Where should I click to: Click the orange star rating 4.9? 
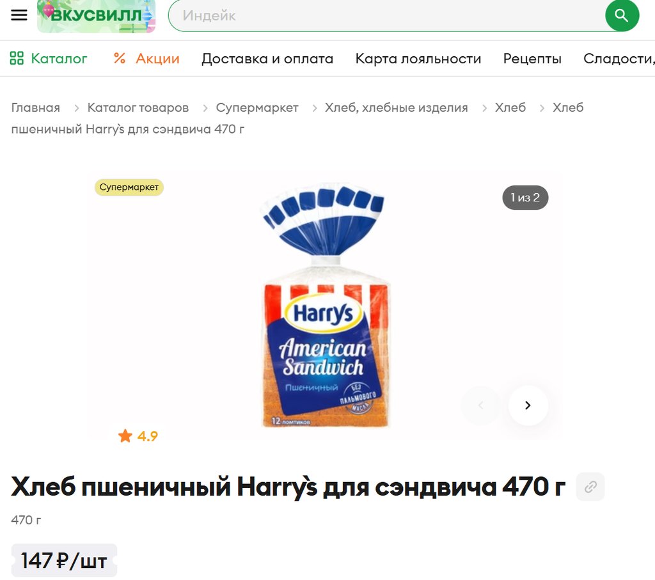(x=138, y=436)
